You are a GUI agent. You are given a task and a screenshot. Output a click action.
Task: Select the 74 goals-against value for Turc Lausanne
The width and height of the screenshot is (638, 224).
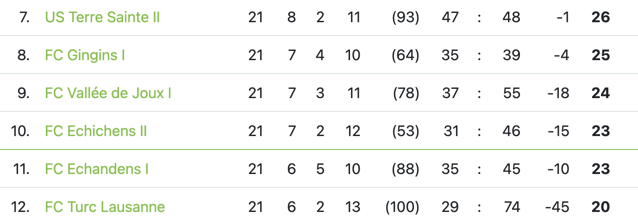[x=511, y=207]
